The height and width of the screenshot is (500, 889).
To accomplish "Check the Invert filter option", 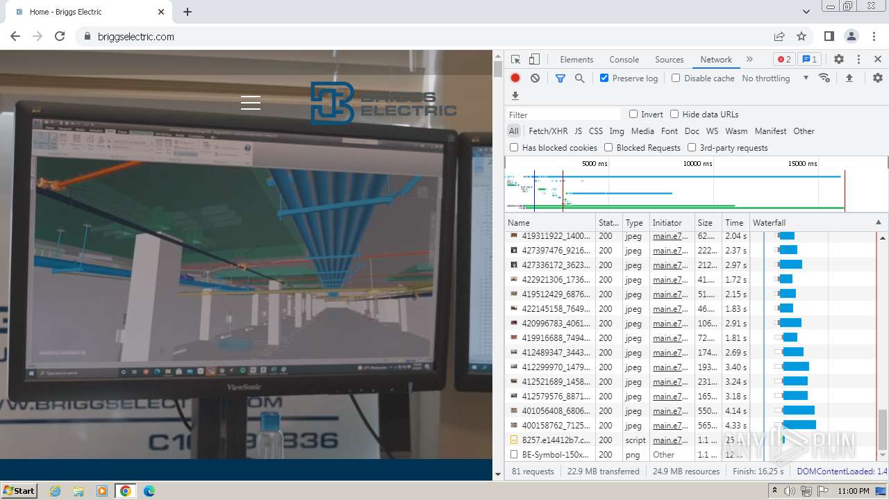I will (x=633, y=115).
